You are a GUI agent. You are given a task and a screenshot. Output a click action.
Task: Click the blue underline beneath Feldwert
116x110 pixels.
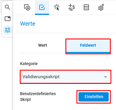pos(88,53)
